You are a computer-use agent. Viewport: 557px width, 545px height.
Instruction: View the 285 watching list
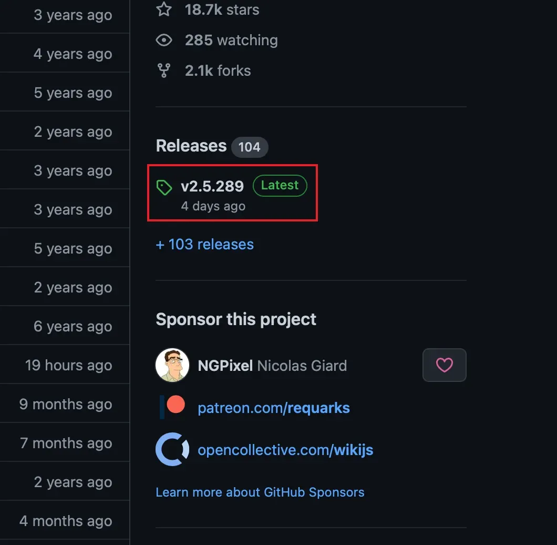(231, 40)
